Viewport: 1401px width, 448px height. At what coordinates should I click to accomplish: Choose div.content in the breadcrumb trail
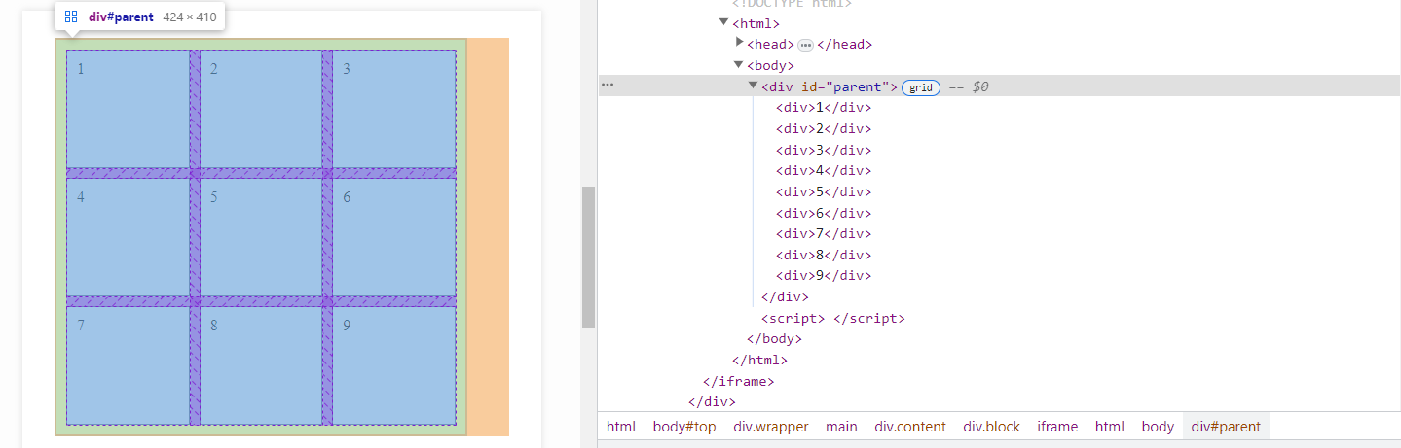click(x=910, y=427)
